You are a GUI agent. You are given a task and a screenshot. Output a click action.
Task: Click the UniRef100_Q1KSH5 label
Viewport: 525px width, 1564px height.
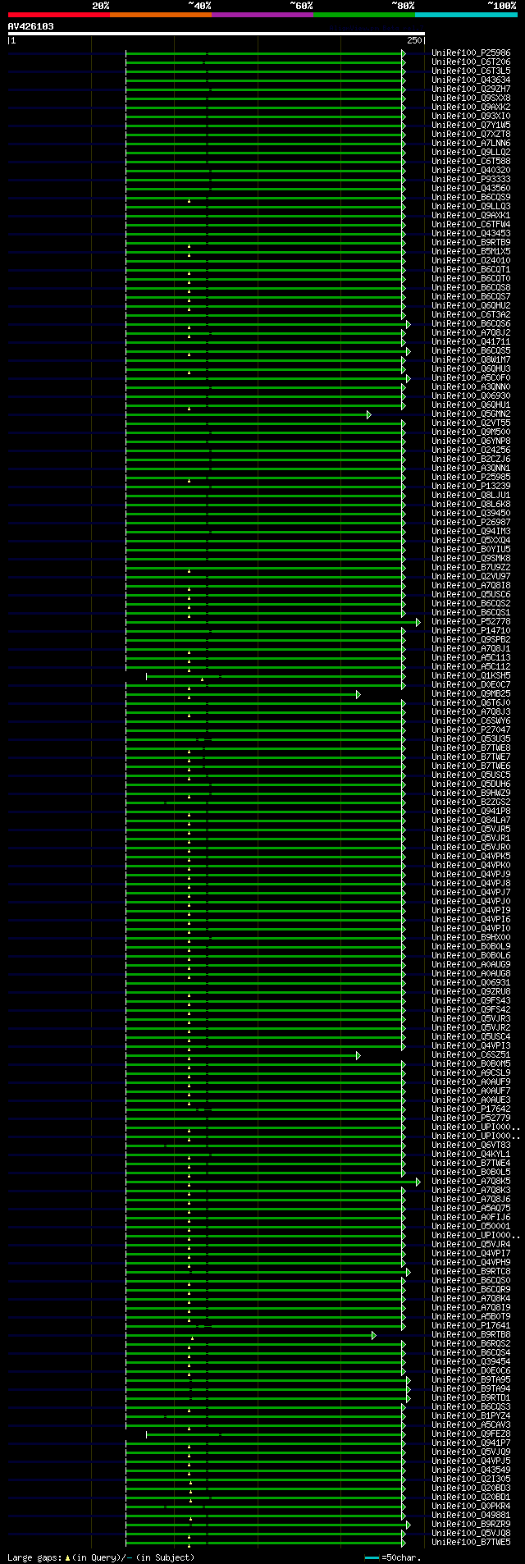point(471,676)
